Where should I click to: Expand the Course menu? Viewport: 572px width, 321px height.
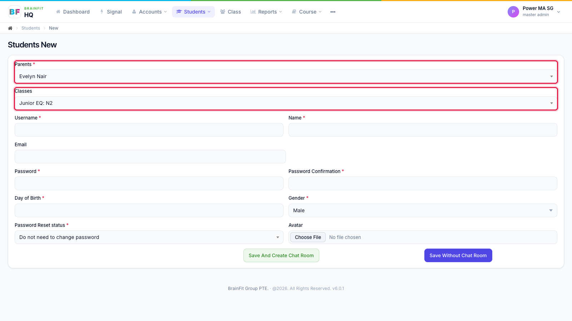click(x=307, y=12)
